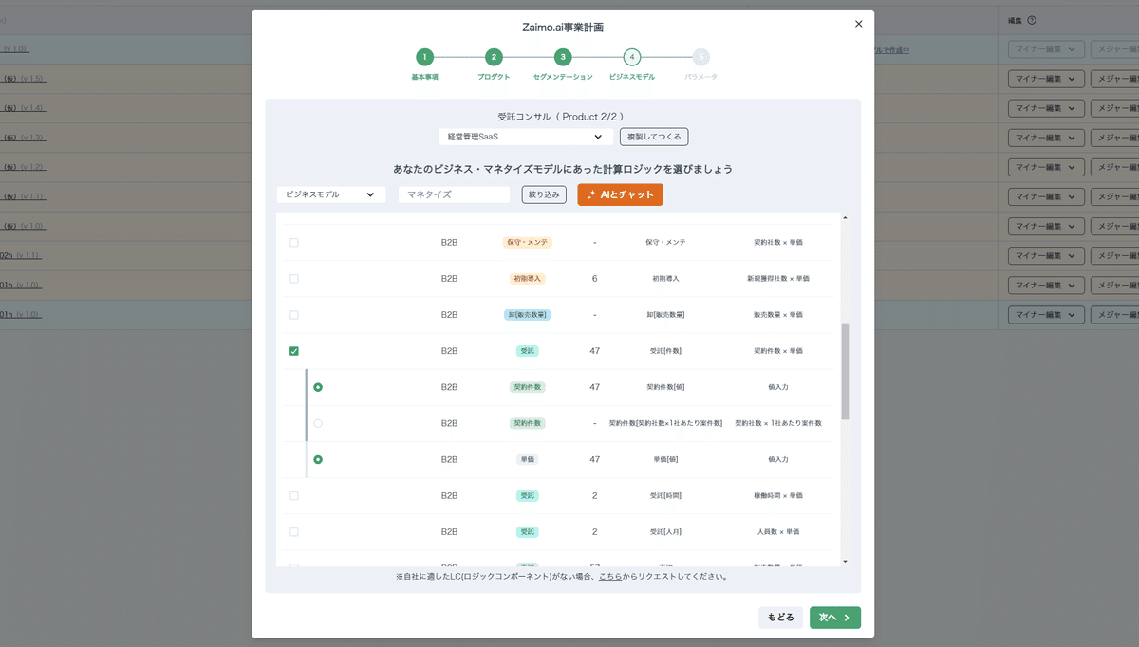Open マイナー編集 dropdown for 02h v 1.1 row
1139x647 pixels.
[x=1046, y=256]
